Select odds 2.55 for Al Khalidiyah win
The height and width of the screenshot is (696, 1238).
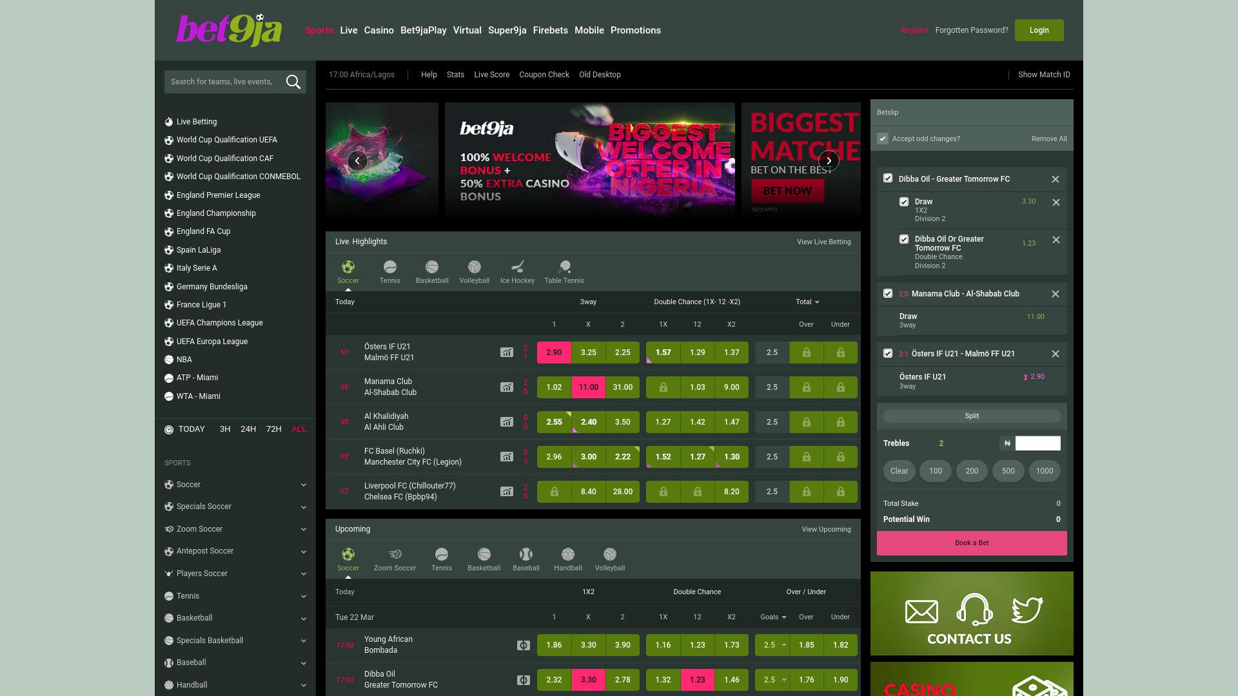click(x=554, y=422)
